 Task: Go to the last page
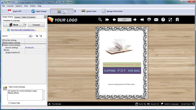point(142,20)
